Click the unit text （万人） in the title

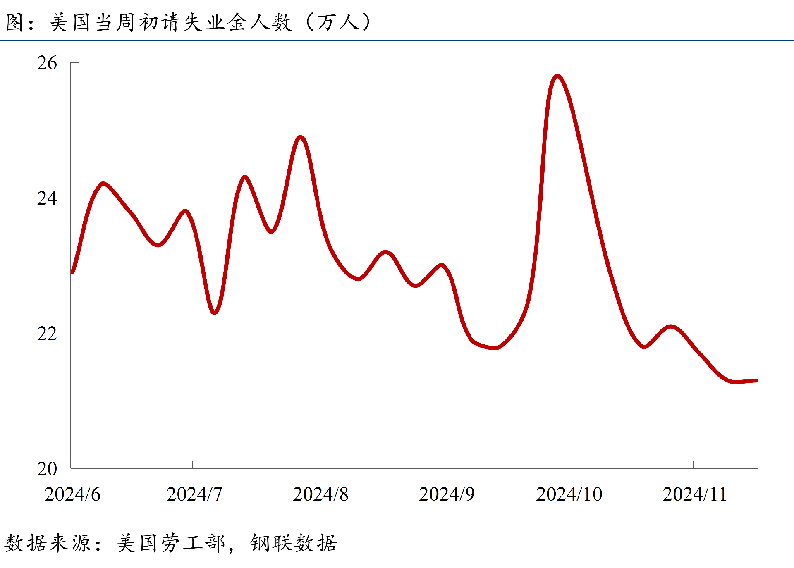click(338, 22)
